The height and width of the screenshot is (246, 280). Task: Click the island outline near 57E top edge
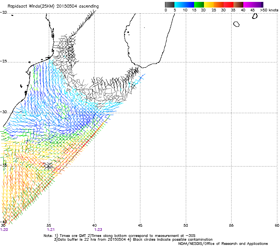255,16
